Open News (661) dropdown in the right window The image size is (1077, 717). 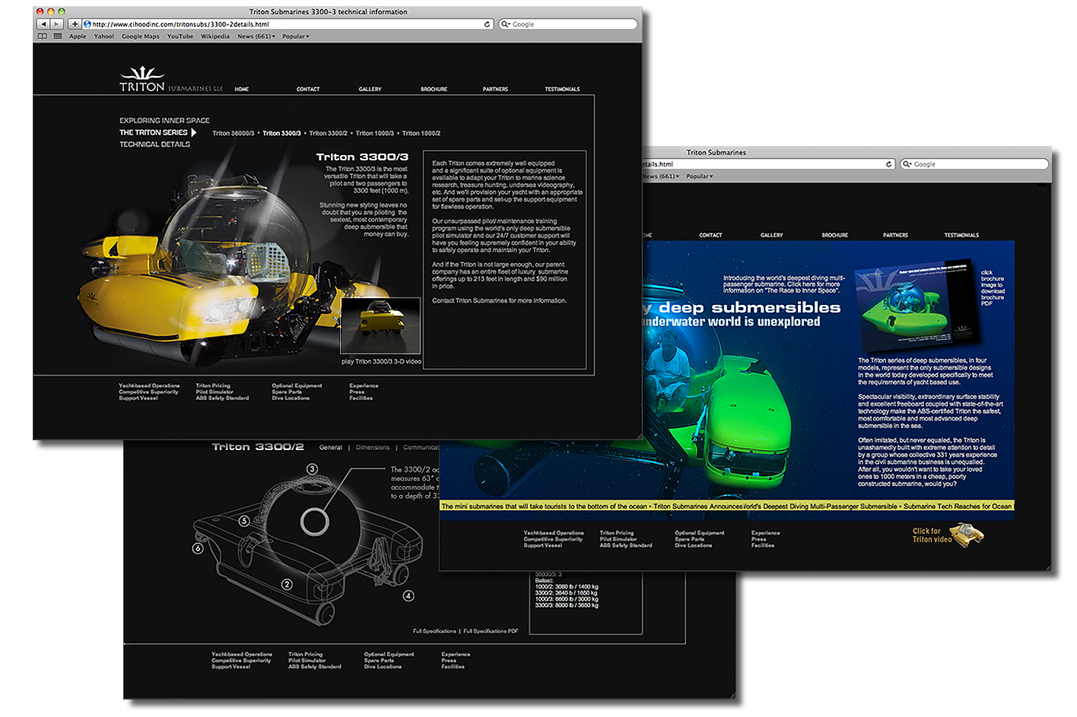coord(661,176)
